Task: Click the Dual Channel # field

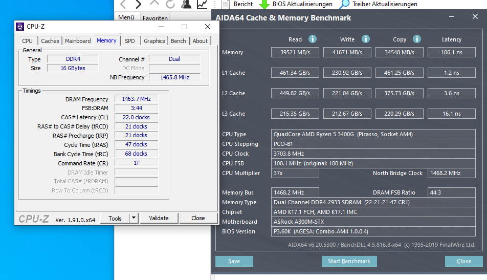Action: (x=174, y=59)
